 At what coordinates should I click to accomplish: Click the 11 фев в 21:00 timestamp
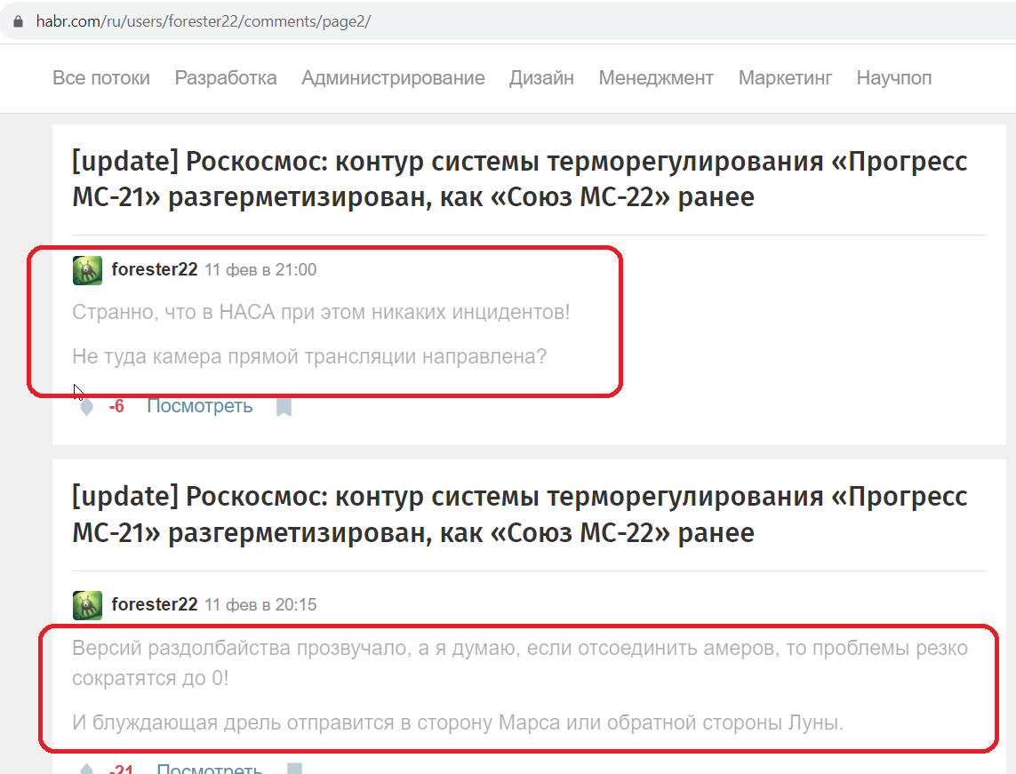click(260, 269)
